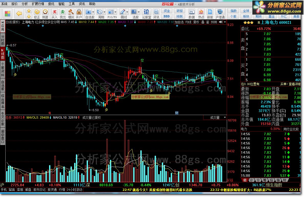Open the 报价 menu

[14, 4]
